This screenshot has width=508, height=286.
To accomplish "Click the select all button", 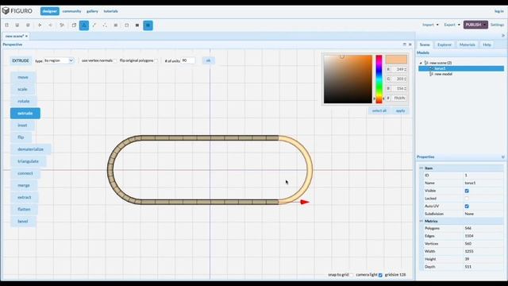I will pos(379,111).
